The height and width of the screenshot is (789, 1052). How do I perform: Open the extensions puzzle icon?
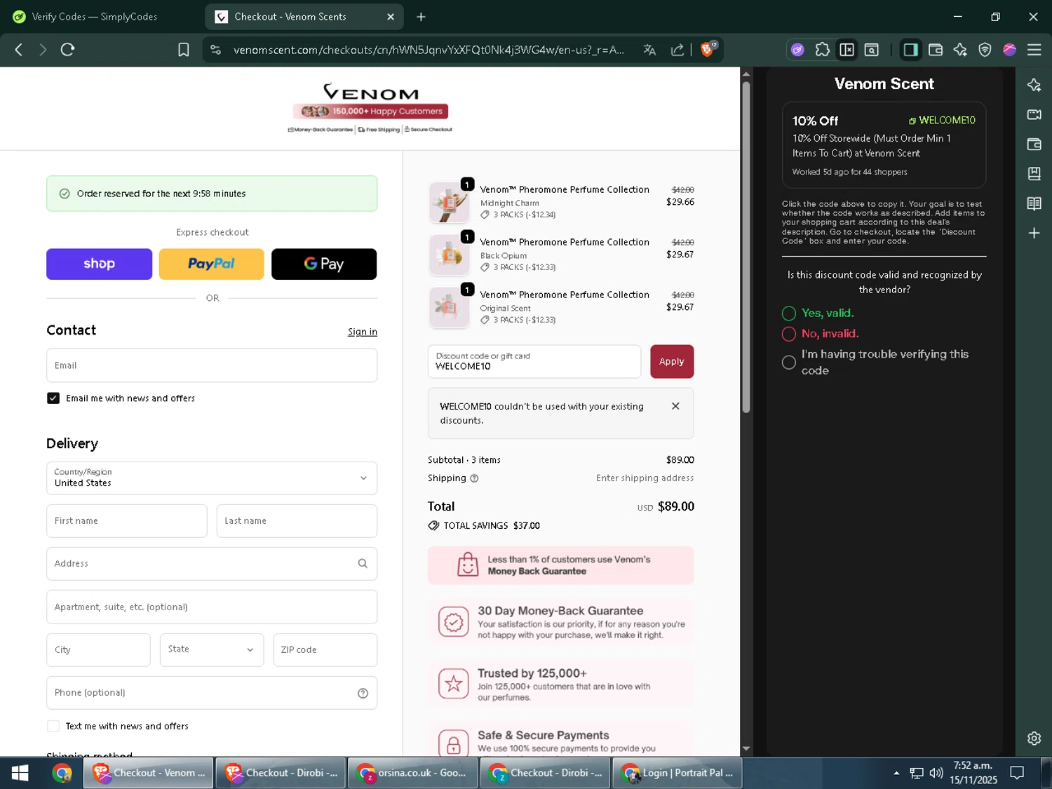822,50
